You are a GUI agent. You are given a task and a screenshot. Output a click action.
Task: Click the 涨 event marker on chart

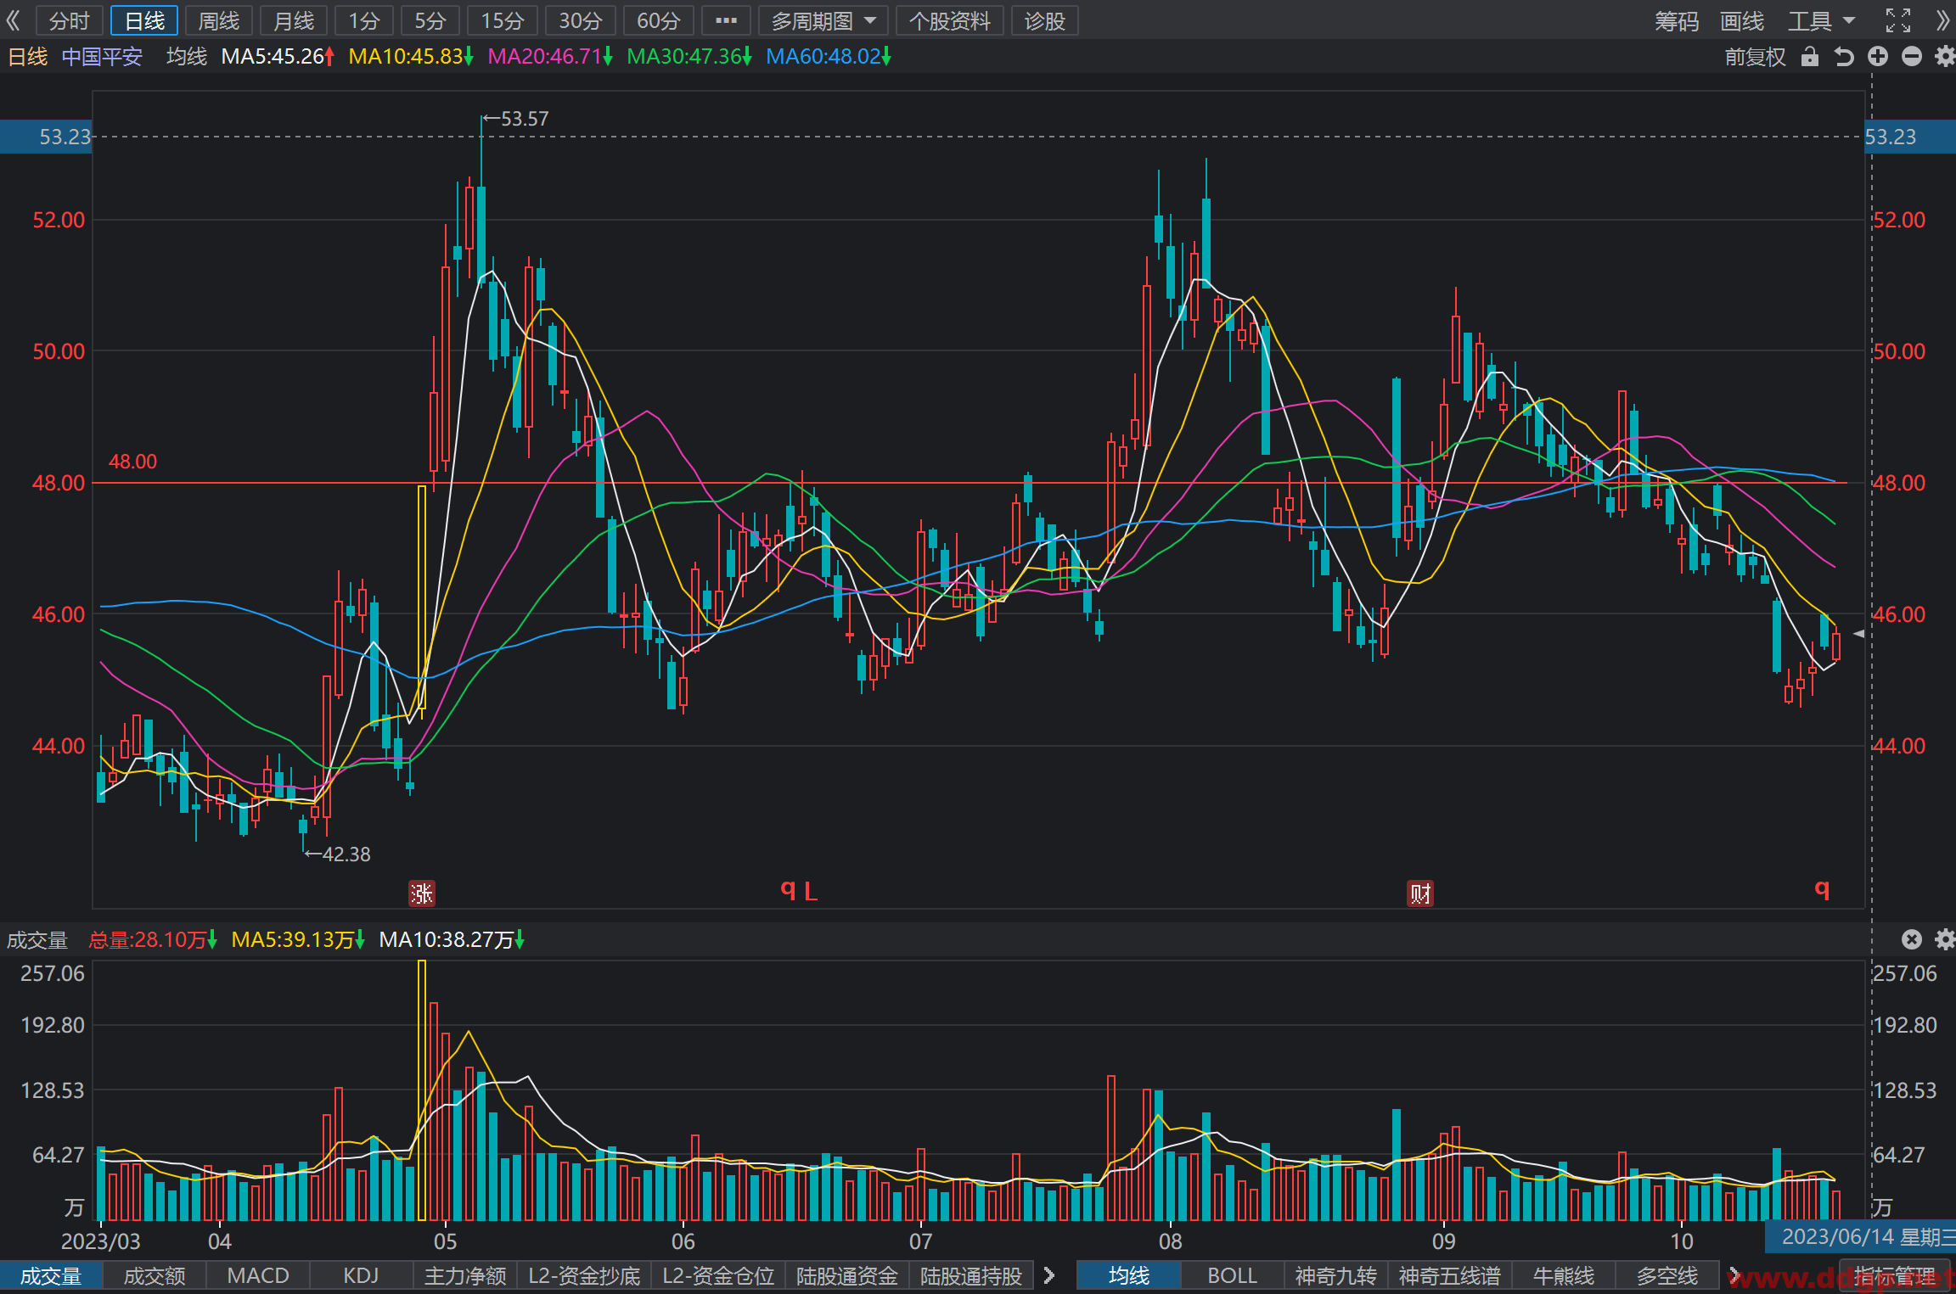click(x=422, y=893)
